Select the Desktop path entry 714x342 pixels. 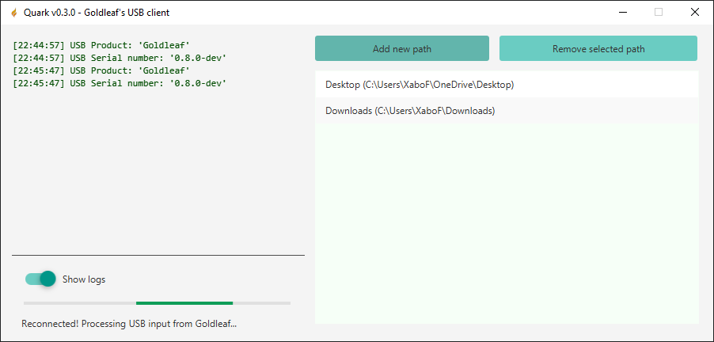(507, 84)
